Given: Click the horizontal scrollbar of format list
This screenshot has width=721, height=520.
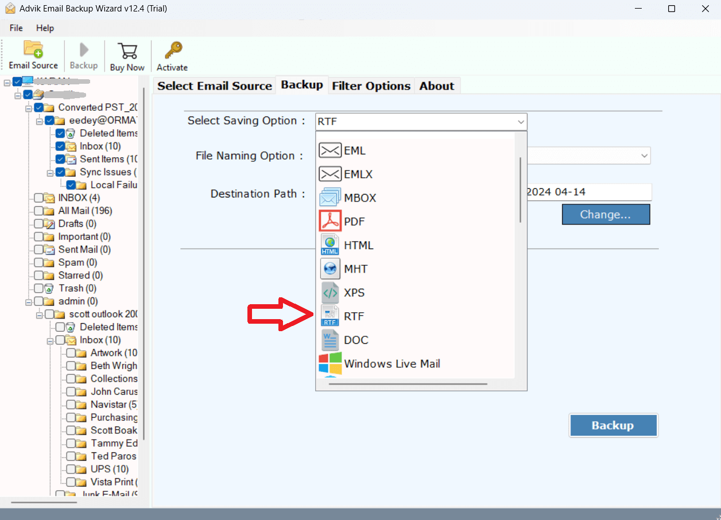Looking at the screenshot, I should click(408, 384).
